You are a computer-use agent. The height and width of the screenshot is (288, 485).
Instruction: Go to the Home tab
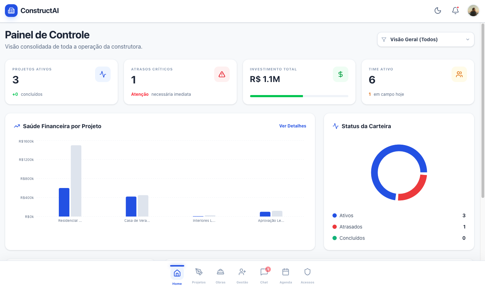click(177, 275)
